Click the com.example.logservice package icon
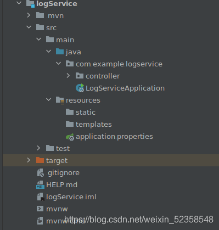This screenshot has width=219, height=230. [70, 64]
